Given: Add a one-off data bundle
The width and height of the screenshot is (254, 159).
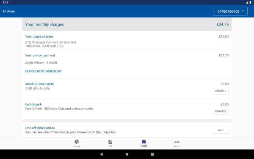Looking at the screenshot, I should 221,130.
